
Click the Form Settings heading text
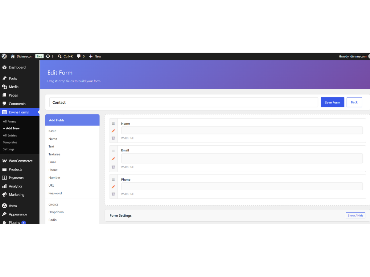tap(121, 215)
